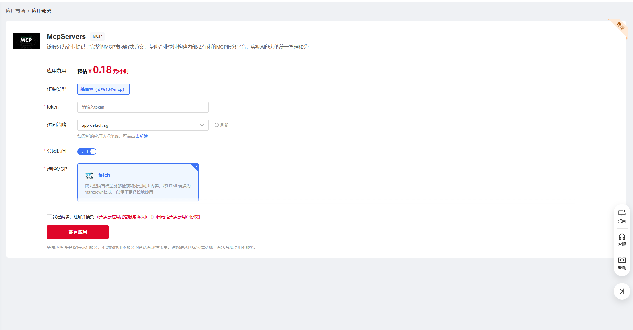Toggle the public network access switch

[x=87, y=151]
